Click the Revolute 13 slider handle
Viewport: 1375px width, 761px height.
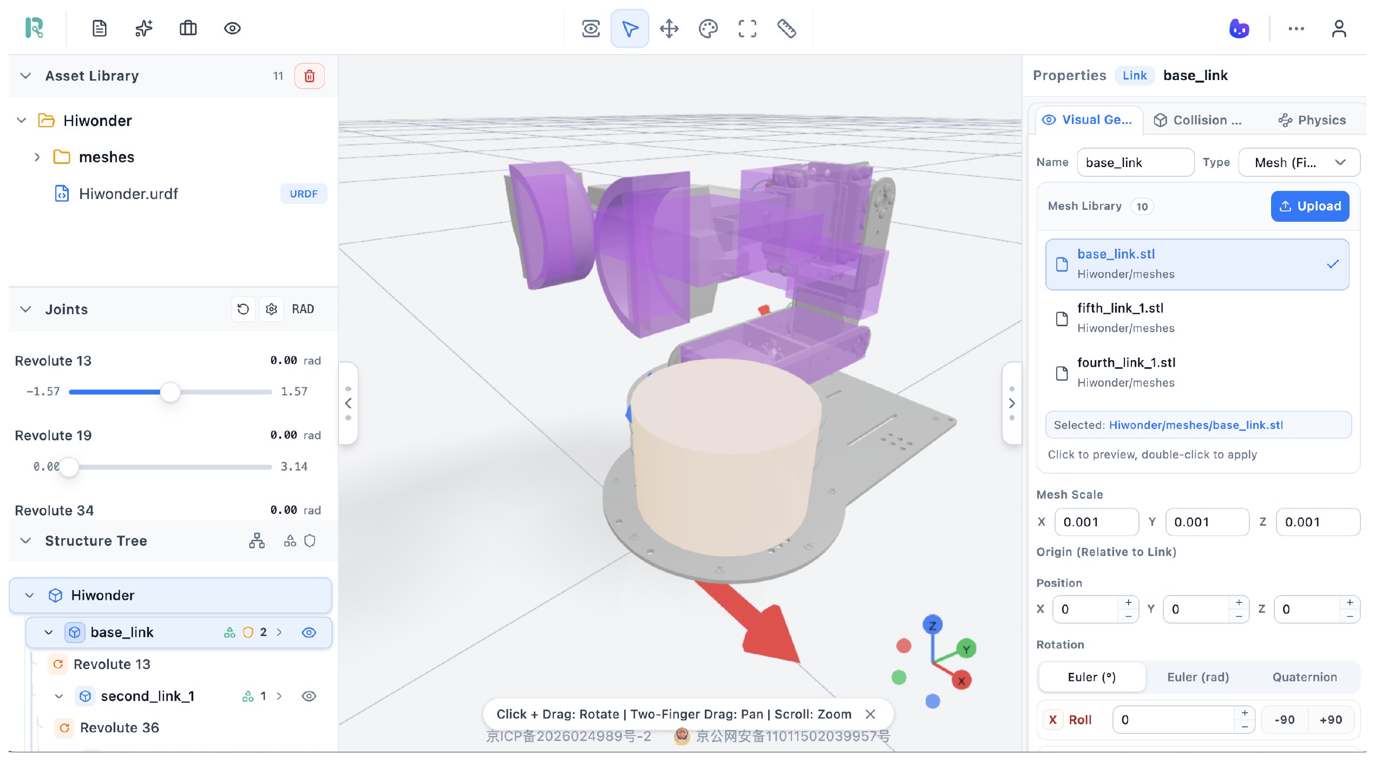170,392
